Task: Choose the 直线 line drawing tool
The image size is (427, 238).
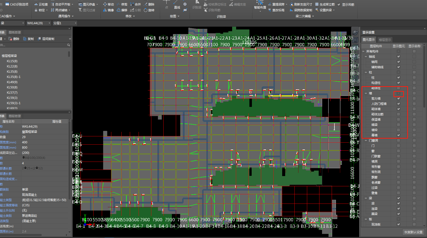Action: click(x=177, y=5)
